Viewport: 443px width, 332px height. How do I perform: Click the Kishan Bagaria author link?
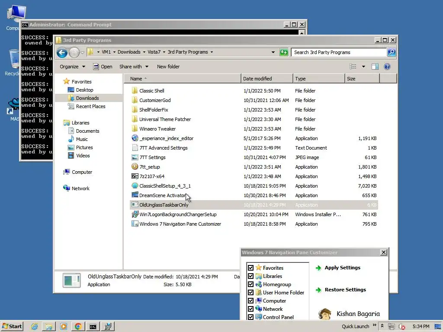click(358, 314)
